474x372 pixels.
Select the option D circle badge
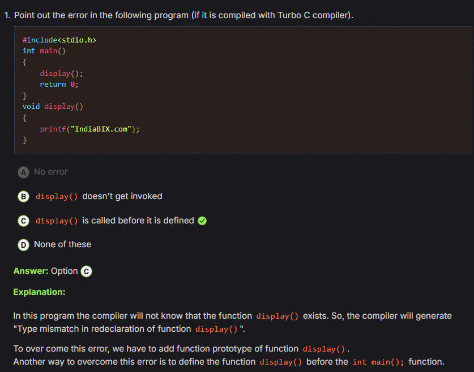[x=23, y=244]
